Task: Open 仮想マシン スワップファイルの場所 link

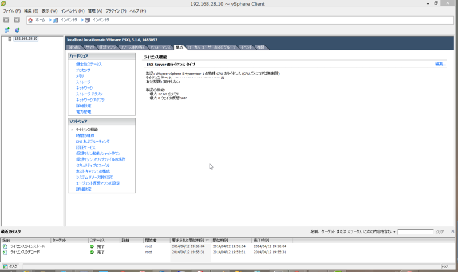Action: click(101, 159)
